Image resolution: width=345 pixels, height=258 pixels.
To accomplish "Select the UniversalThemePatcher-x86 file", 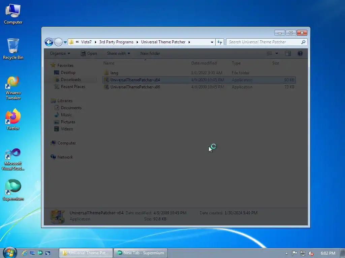I will pos(199,87).
